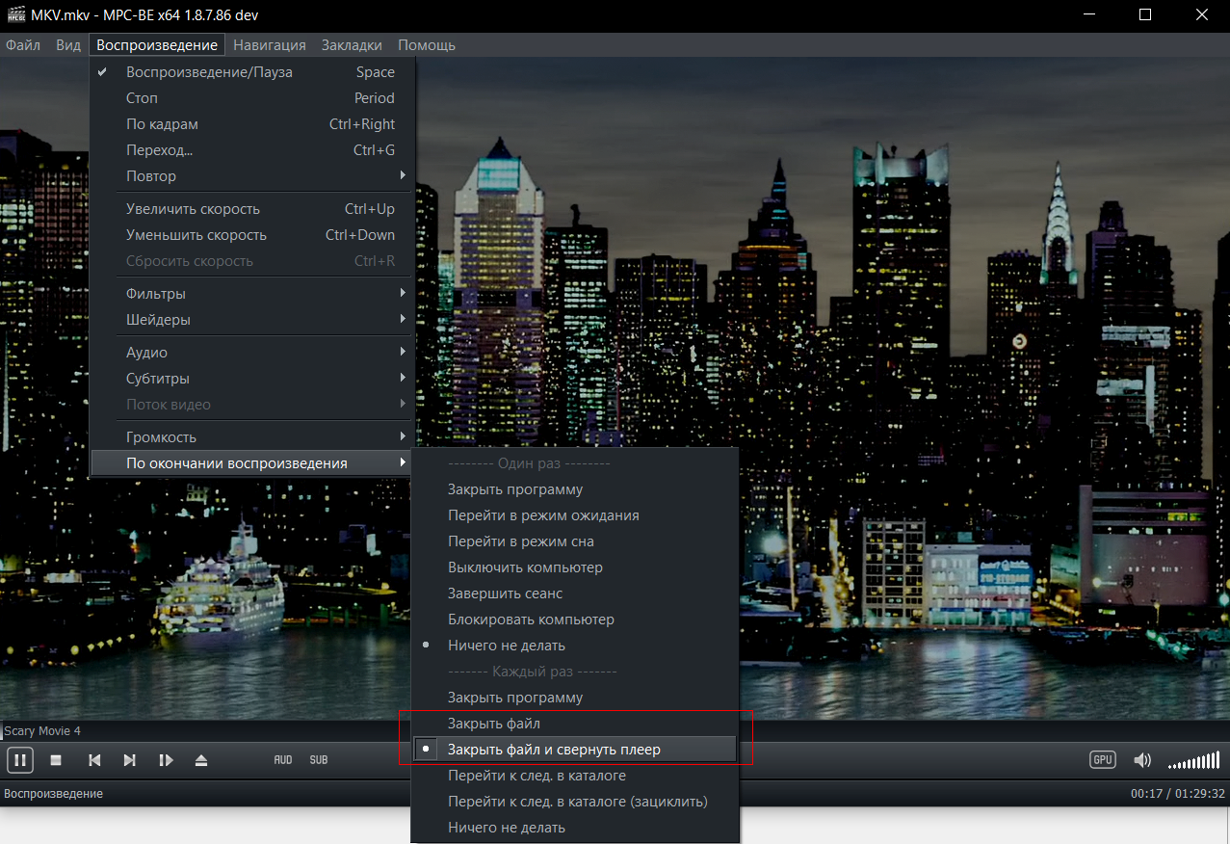Open the 'Закладки' menu

[x=351, y=45]
